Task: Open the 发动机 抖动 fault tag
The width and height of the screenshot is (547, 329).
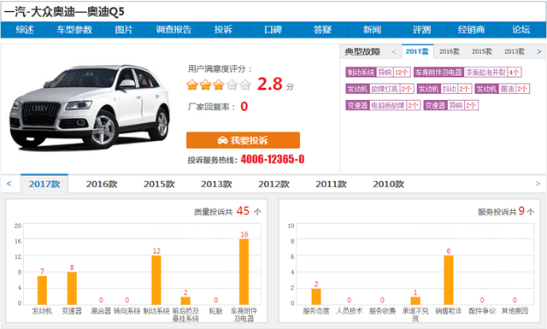Action: point(444,89)
